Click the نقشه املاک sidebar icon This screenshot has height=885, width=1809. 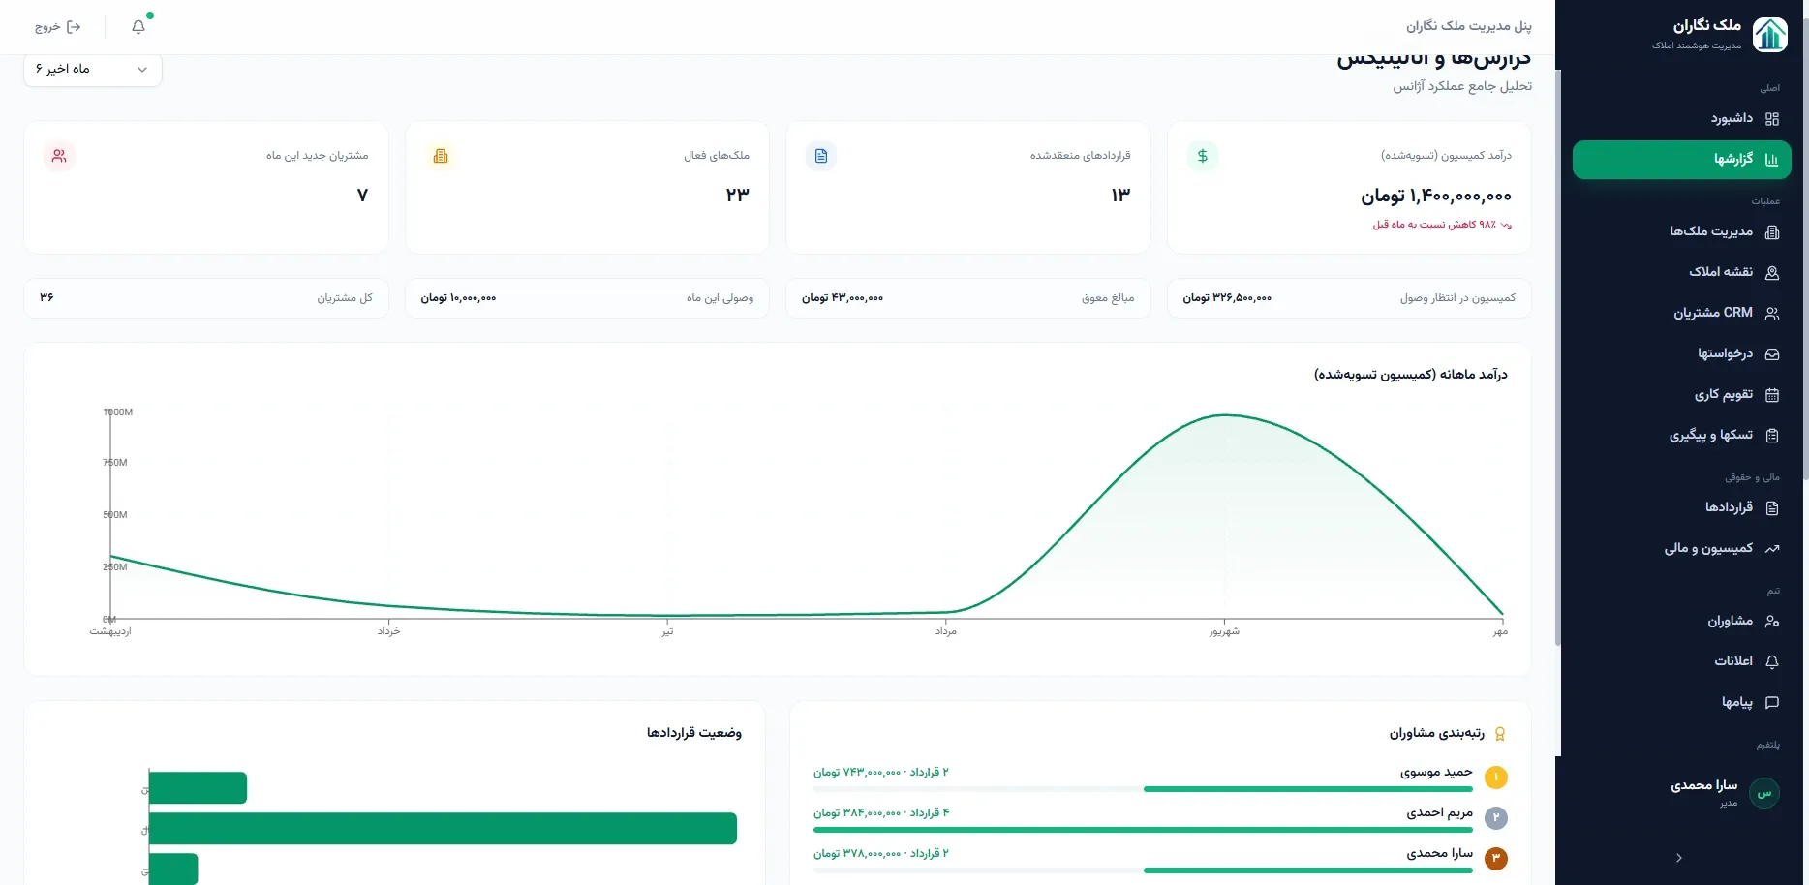[1771, 273]
